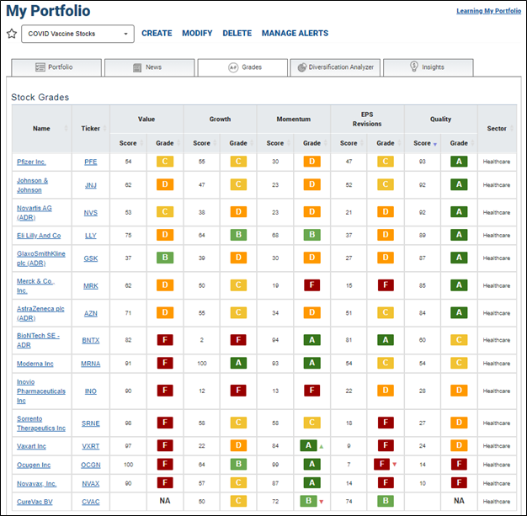Click Pfizer's green A Quality grade badge
Viewport: 527px width, 516px height.
point(459,162)
